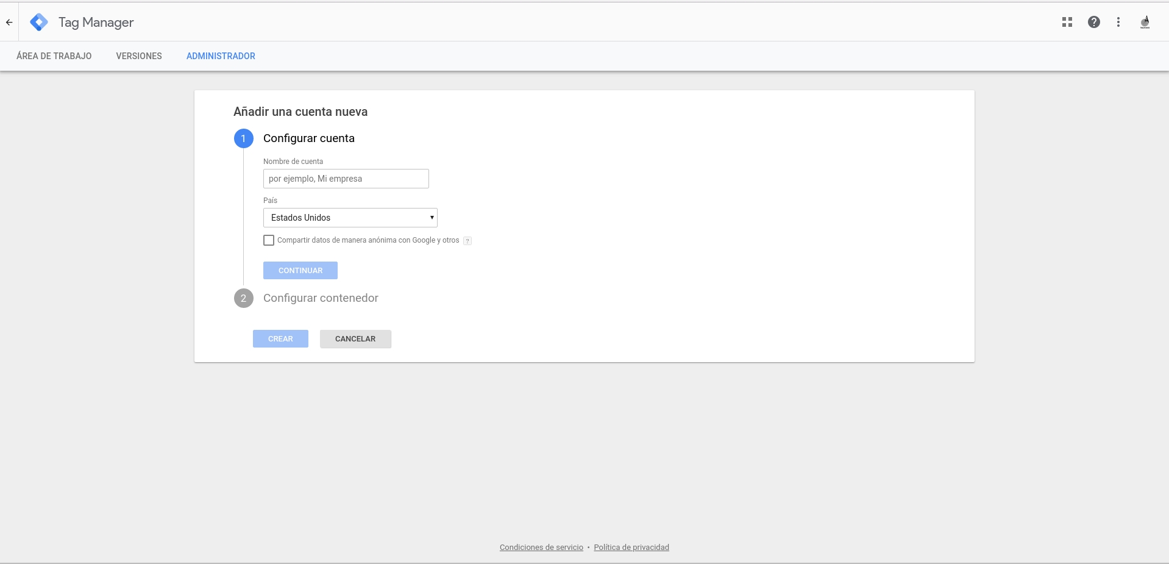Select the step 2 circle icon

243,298
